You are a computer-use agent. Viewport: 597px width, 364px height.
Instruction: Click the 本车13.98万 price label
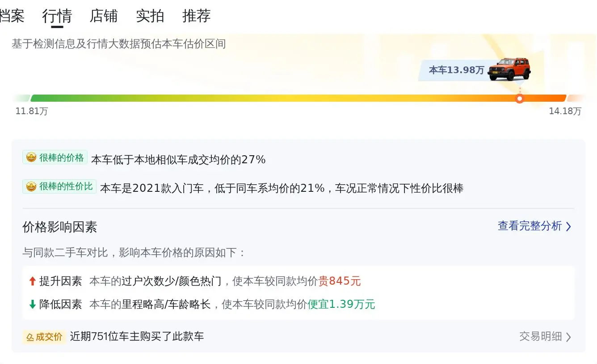(x=456, y=70)
